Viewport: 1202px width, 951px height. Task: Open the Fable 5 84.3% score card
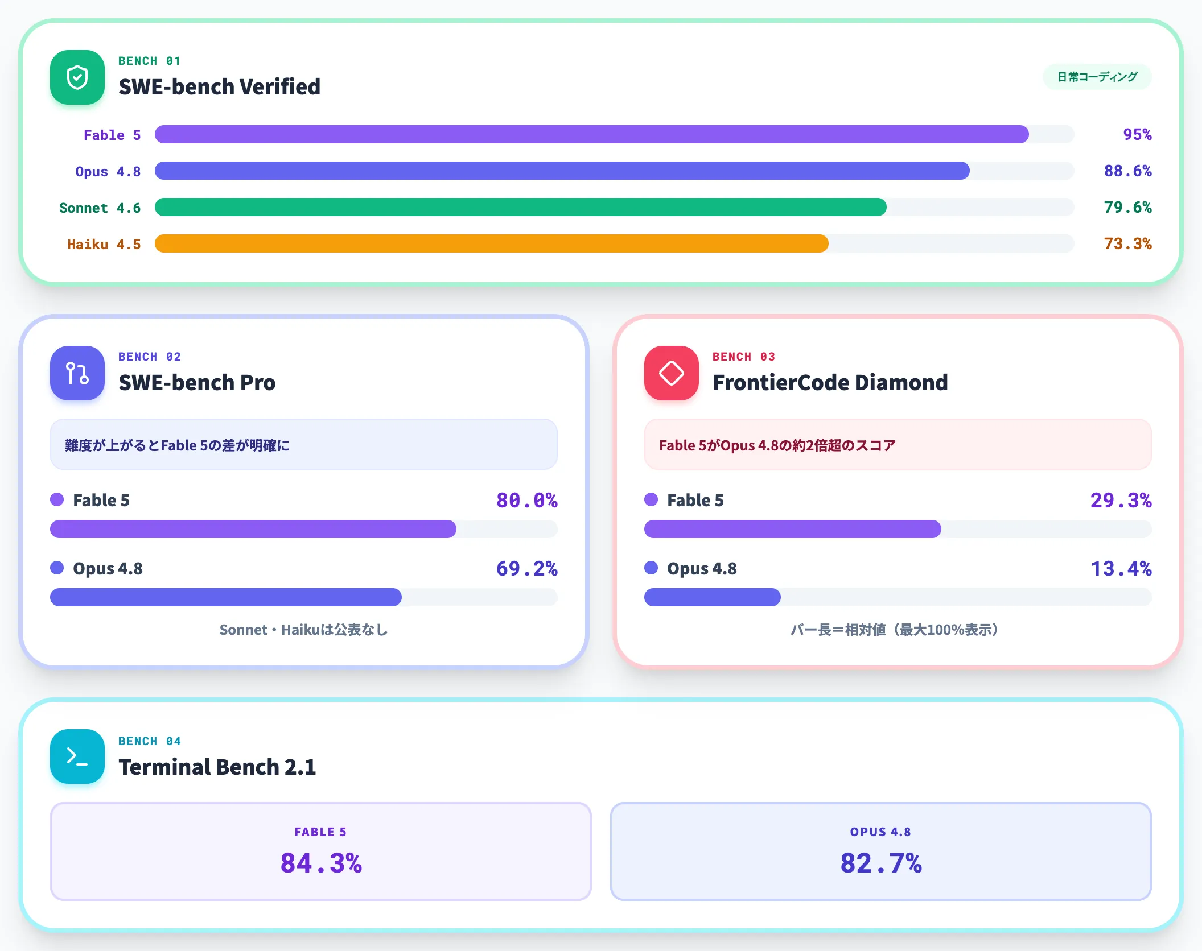pos(321,851)
